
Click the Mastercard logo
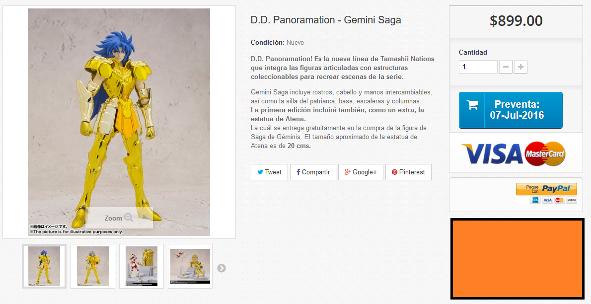545,154
